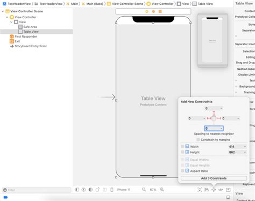Click the filter options icon beside Filter field

[5, 190]
